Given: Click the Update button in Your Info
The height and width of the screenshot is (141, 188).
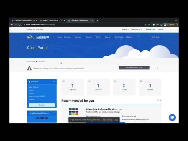Looking at the screenshot, I should click(x=42, y=105).
